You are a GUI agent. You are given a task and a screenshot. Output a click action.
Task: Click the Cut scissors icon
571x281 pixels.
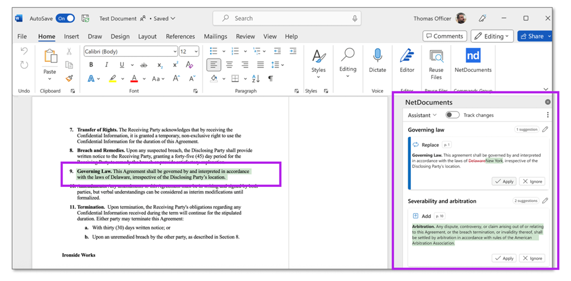pyautogui.click(x=69, y=52)
